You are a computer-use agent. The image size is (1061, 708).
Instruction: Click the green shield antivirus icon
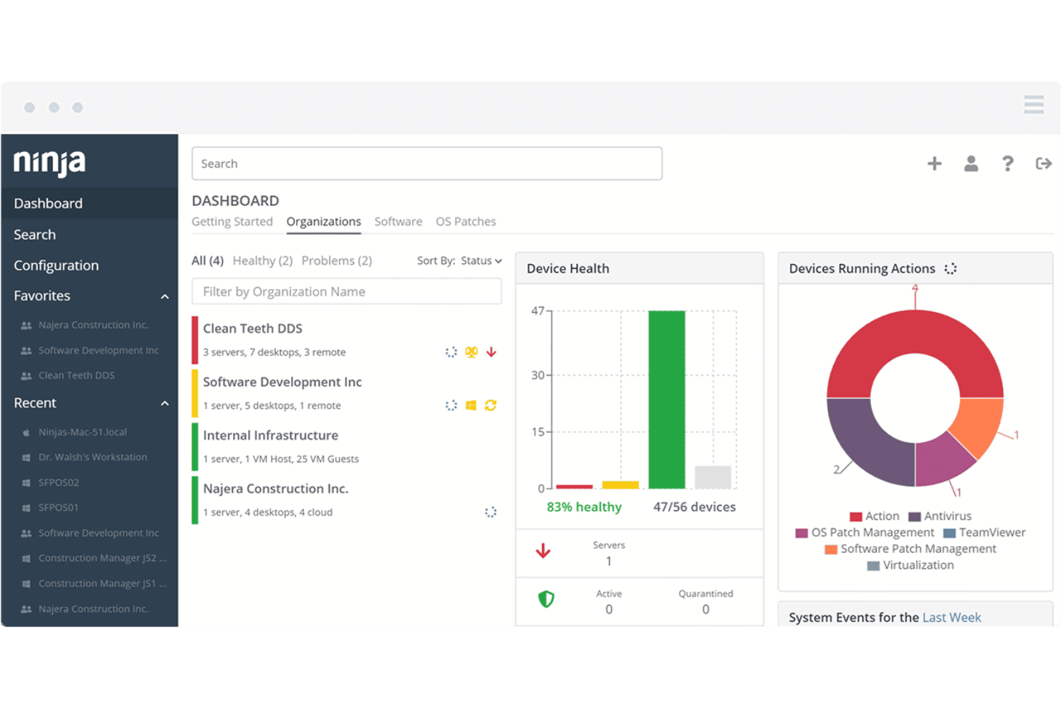[x=546, y=599]
